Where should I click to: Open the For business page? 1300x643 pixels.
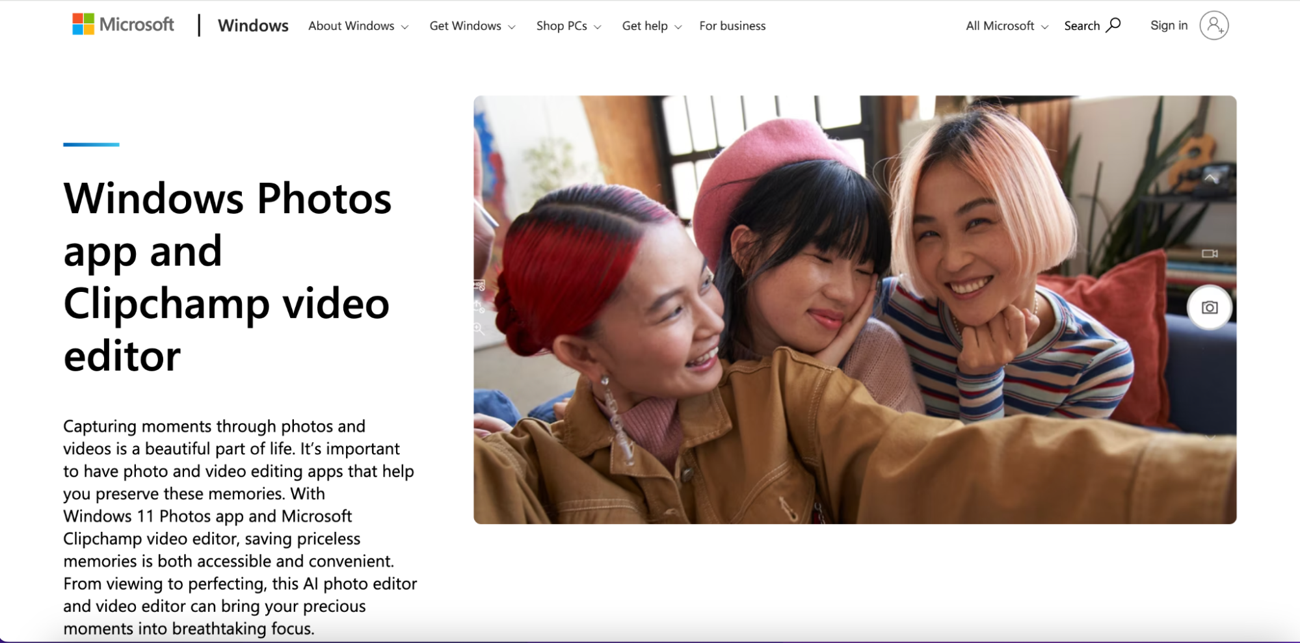[732, 26]
